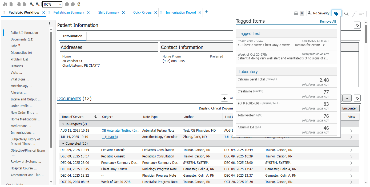Click Remove All in Tagged Items

(x=328, y=22)
